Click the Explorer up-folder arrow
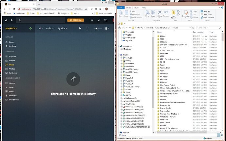 click(130, 28)
